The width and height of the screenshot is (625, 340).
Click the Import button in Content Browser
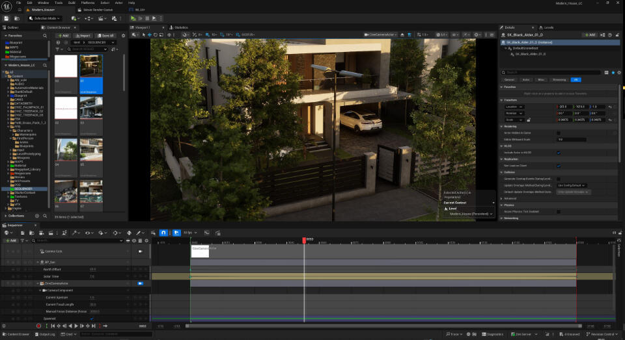click(83, 36)
